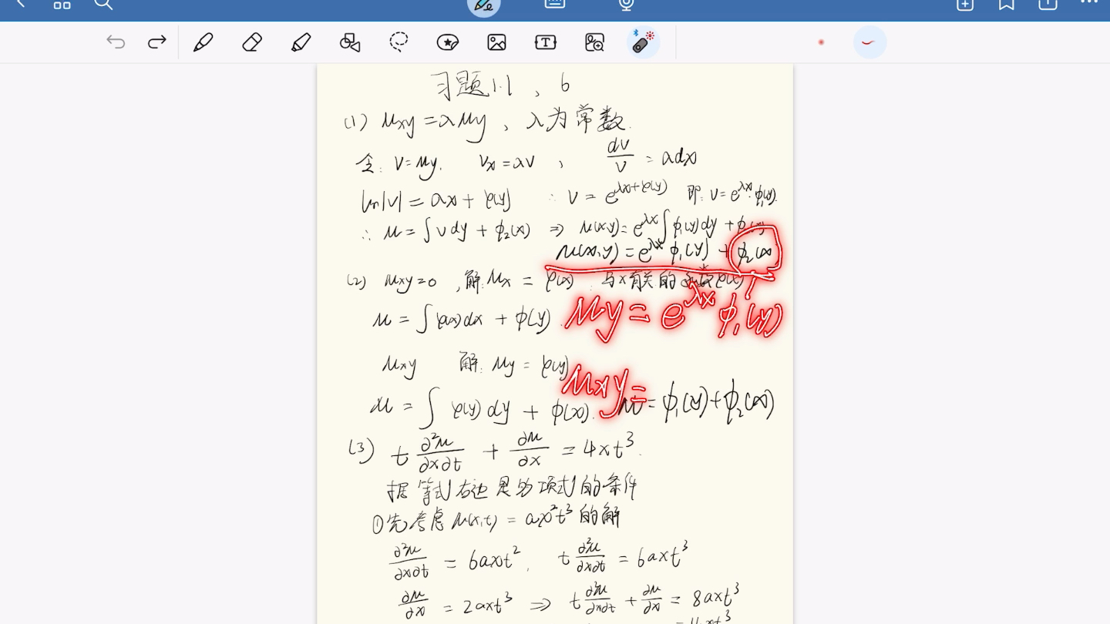Open the more options menu
This screenshot has width=1110, height=624.
click(x=1089, y=3)
